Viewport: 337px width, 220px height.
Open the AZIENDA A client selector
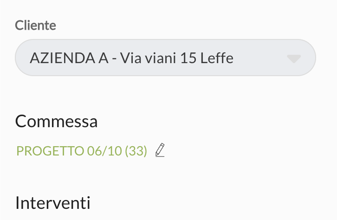[x=165, y=58]
